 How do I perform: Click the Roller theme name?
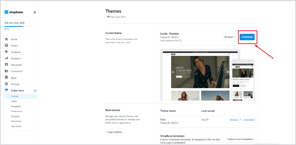coord(163,120)
